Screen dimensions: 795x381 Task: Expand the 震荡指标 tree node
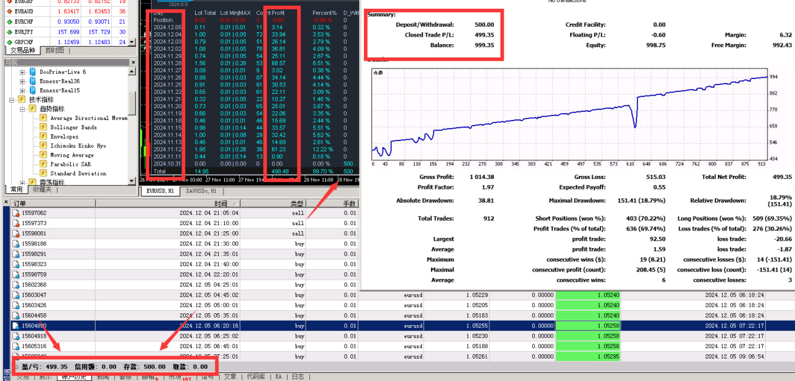[x=22, y=182]
